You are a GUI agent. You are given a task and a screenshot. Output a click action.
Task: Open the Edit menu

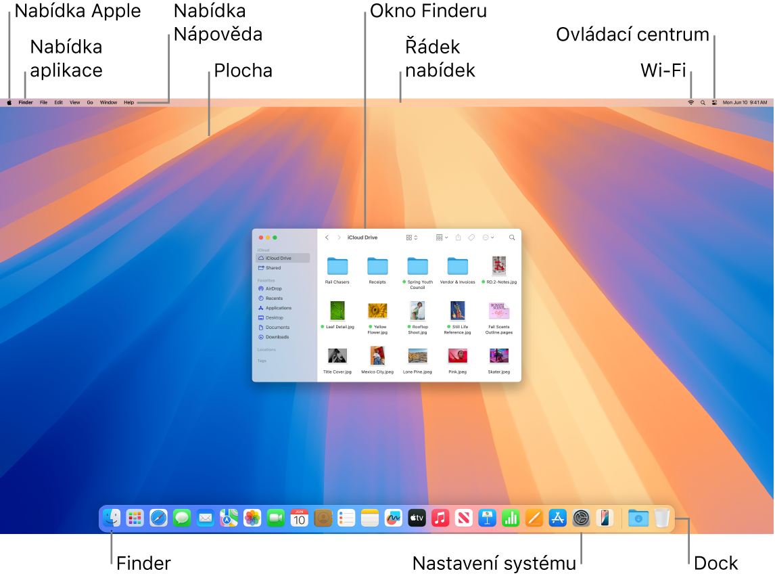[x=58, y=102]
